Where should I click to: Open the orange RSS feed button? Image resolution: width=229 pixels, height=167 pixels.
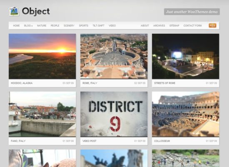[212, 25]
